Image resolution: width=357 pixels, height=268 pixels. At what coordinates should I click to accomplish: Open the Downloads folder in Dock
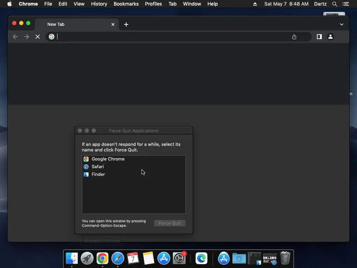point(239,258)
